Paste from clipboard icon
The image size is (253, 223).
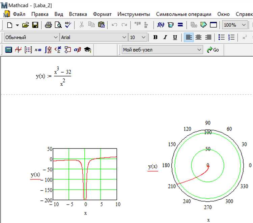tap(101, 25)
